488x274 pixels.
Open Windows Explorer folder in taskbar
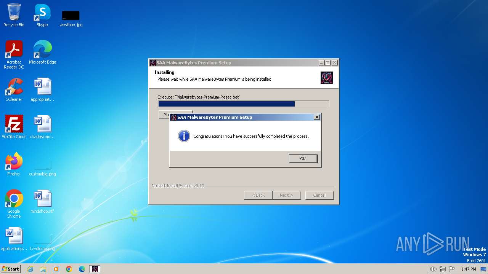[x=43, y=269]
